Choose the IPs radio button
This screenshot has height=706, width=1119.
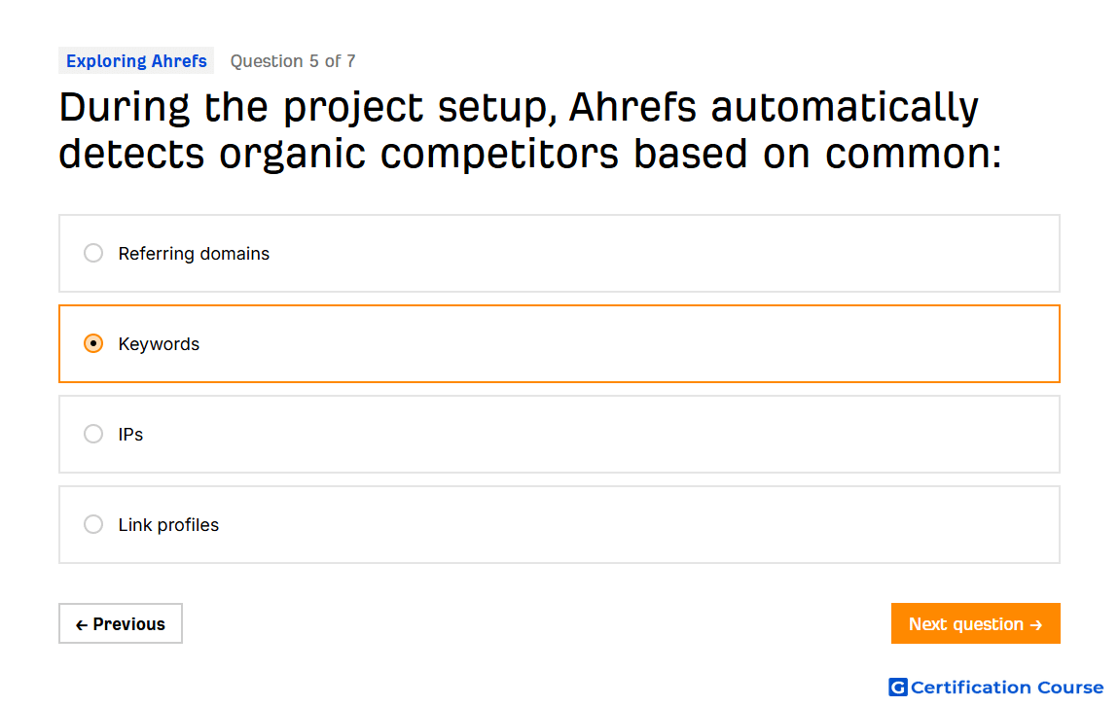pos(93,435)
